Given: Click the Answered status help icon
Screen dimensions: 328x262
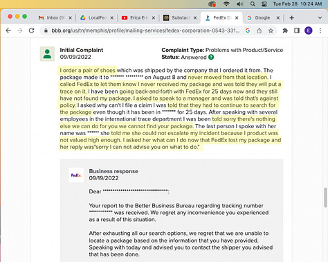Looking at the screenshot, I should coord(211,57).
